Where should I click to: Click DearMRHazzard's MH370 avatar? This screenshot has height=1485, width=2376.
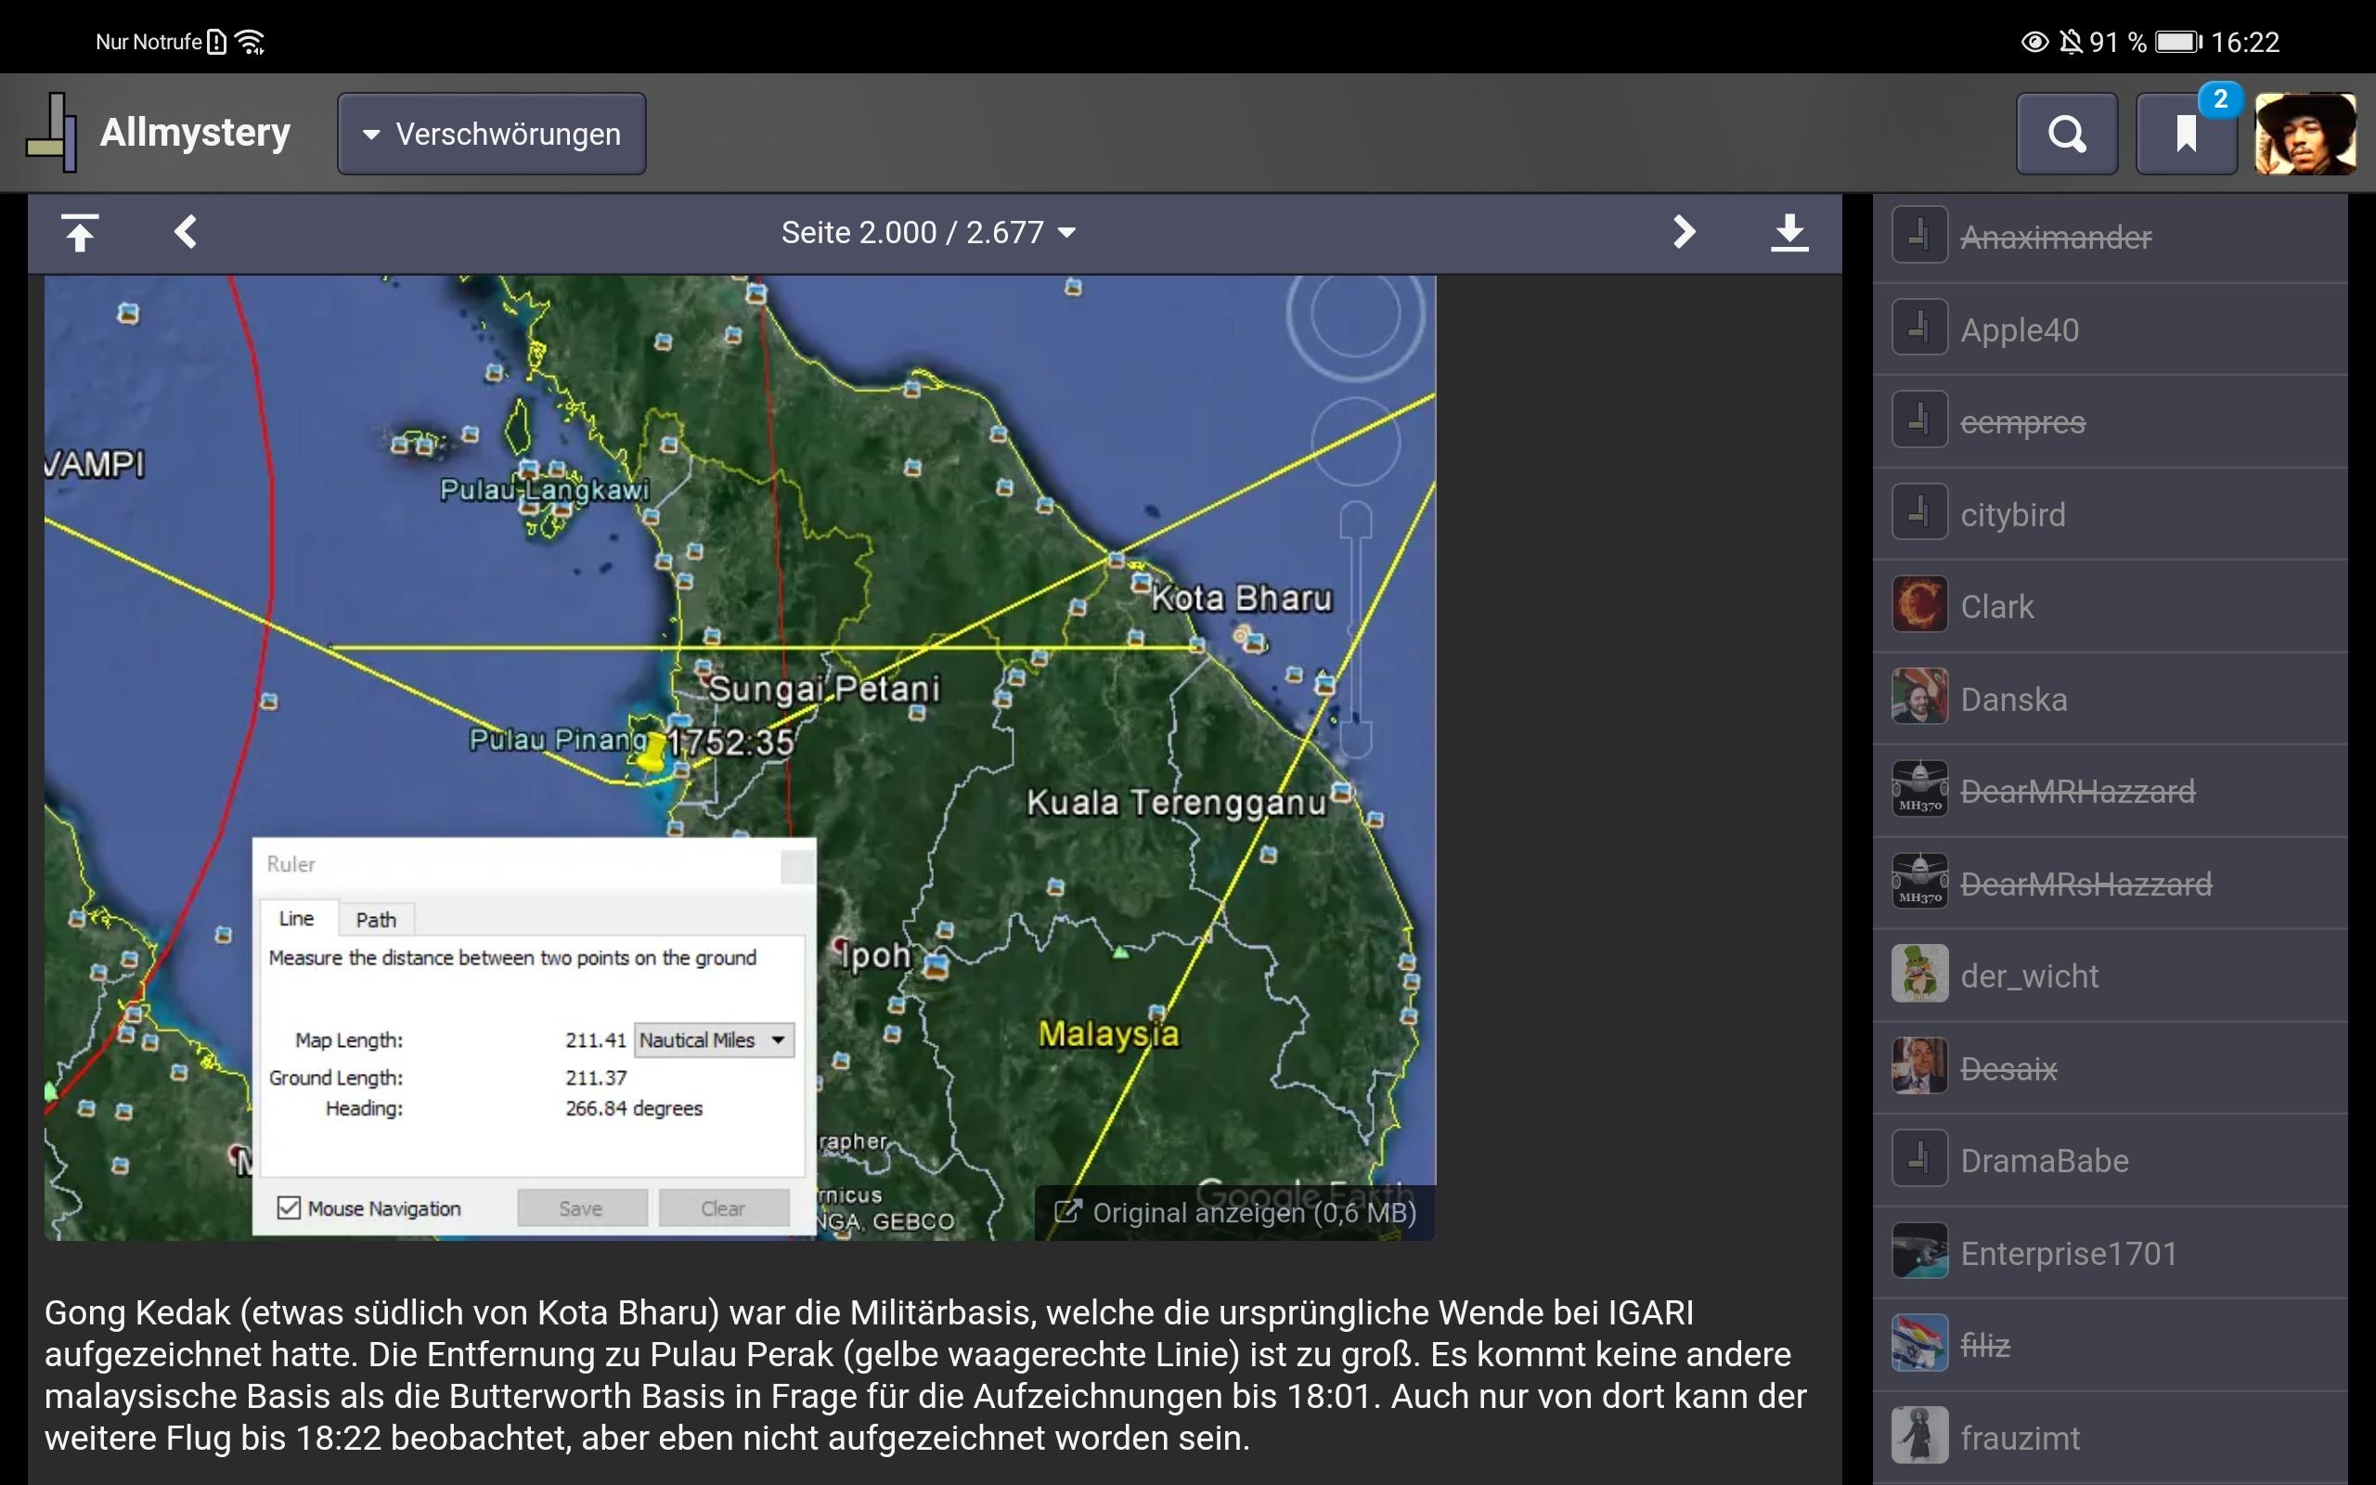click(1919, 789)
